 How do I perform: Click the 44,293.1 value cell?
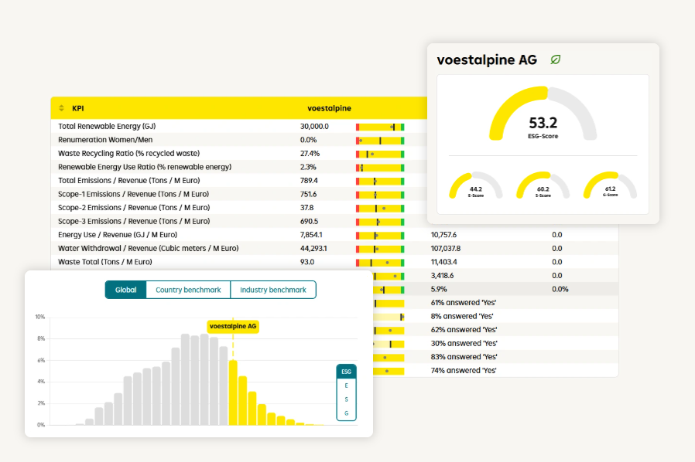pyautogui.click(x=313, y=248)
